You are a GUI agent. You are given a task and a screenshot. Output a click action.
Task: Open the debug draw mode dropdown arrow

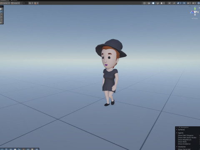pyautogui.click(x=164, y=3)
